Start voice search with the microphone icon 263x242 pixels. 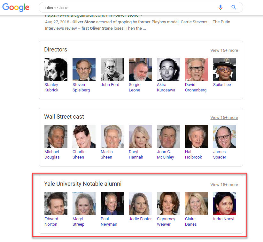220,7
